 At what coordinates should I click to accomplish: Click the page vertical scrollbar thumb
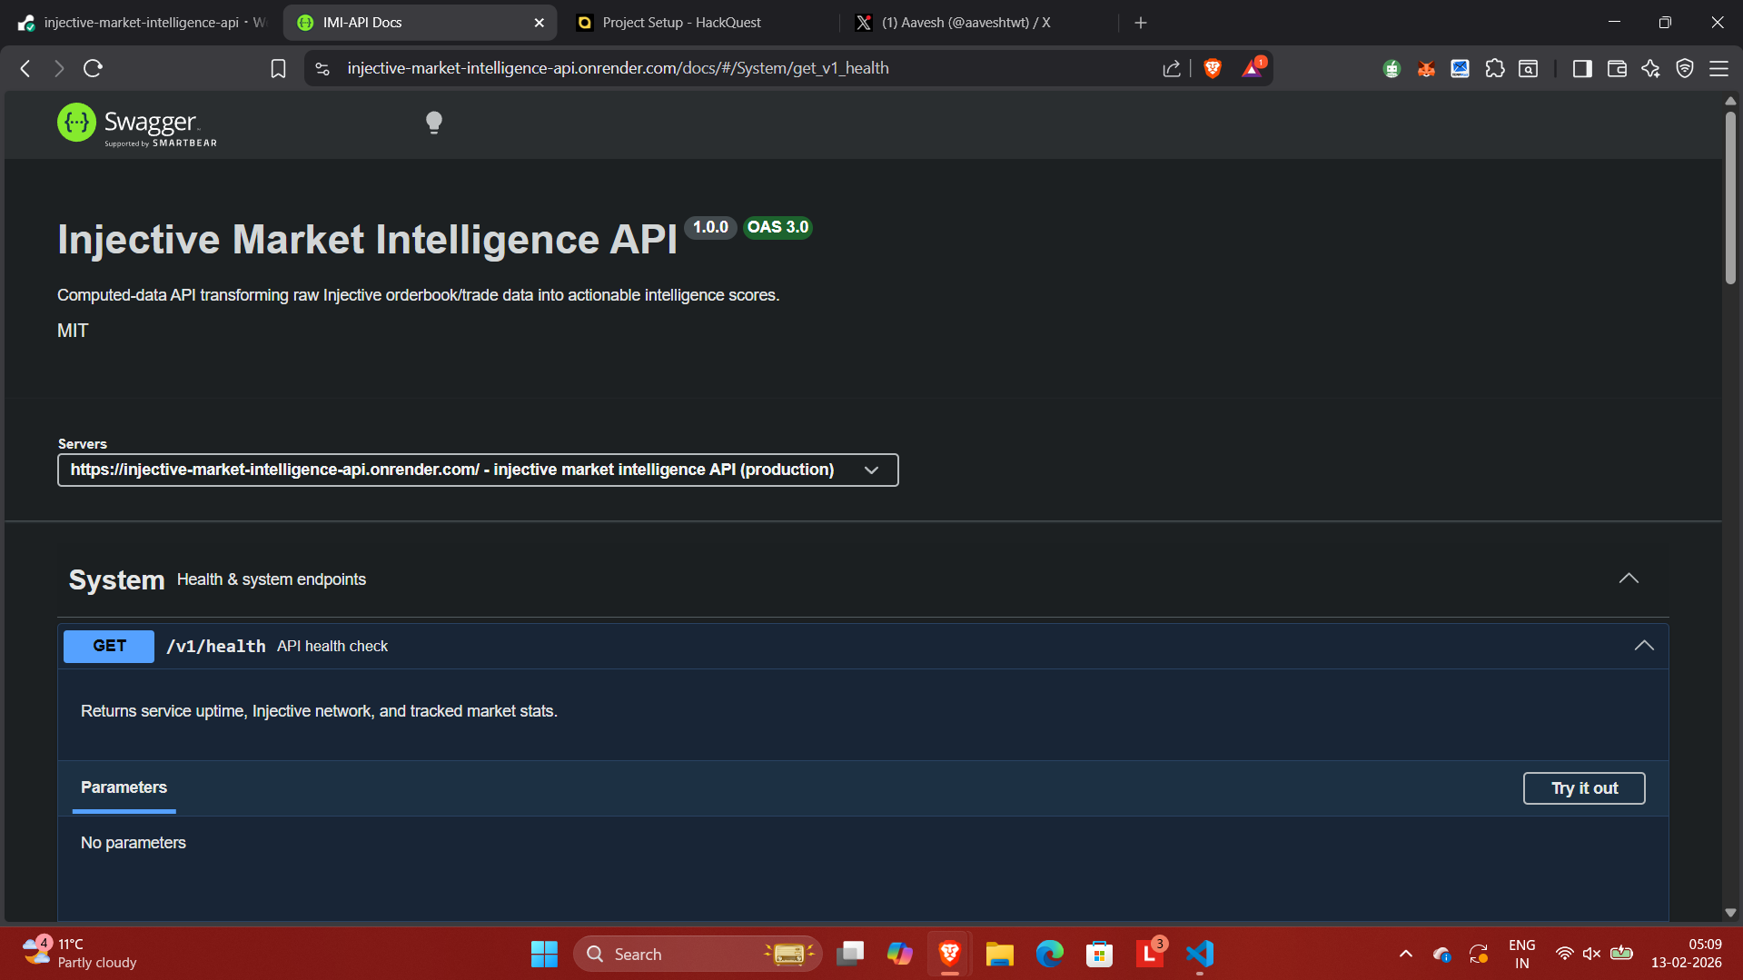pyautogui.click(x=1730, y=198)
